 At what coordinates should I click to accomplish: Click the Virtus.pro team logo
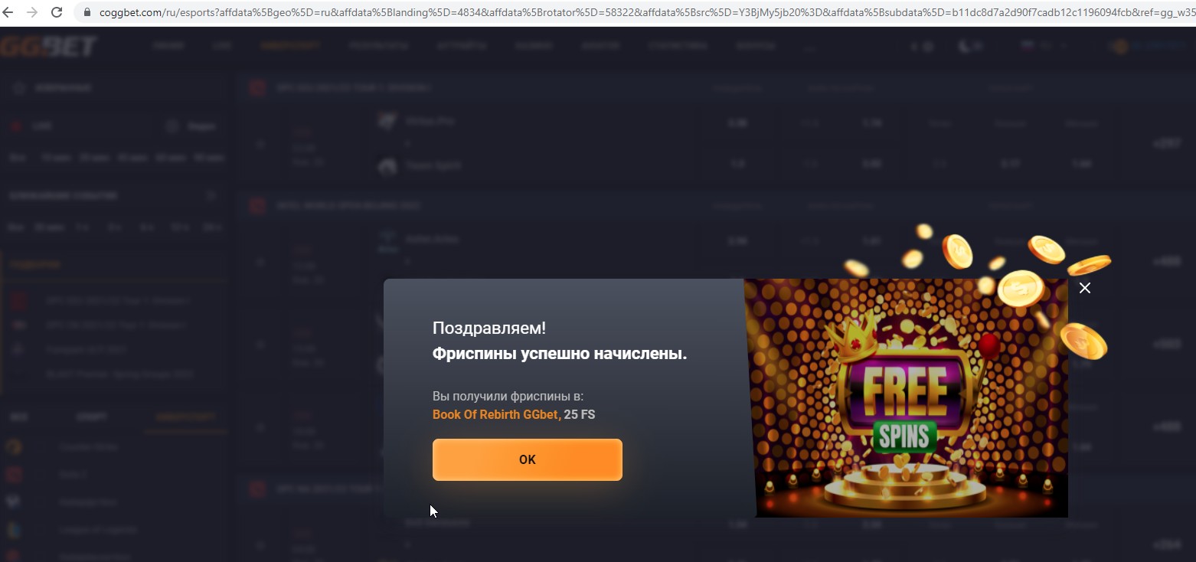coord(389,121)
